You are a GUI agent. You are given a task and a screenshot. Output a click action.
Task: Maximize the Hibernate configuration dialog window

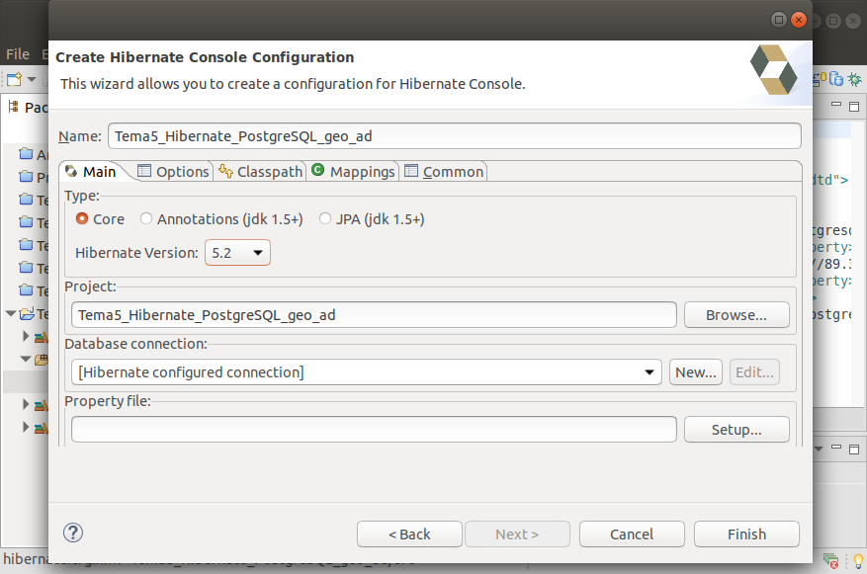coord(779,20)
